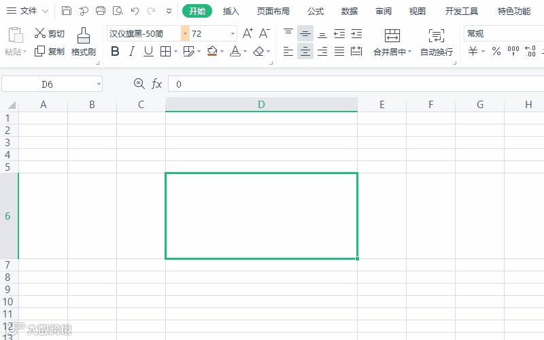The width and height of the screenshot is (544, 340).
Task: Increase font size with A+ icon
Action: [248, 33]
